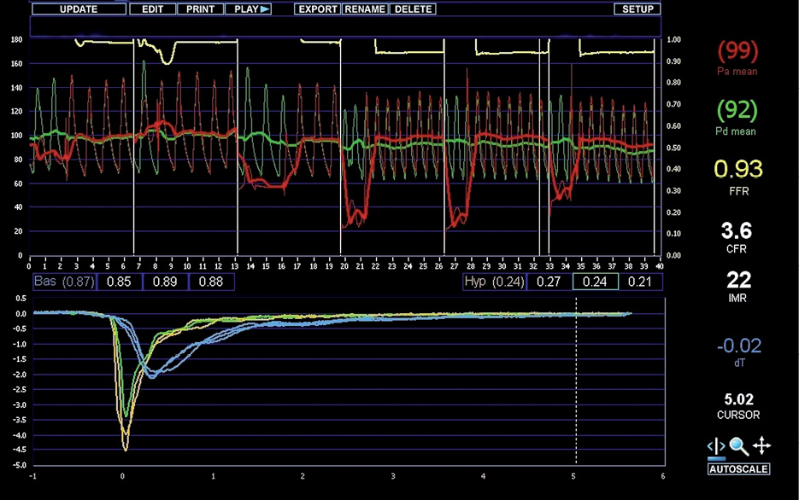This screenshot has width=799, height=500.
Task: Open the SETUP menu
Action: coord(637,9)
